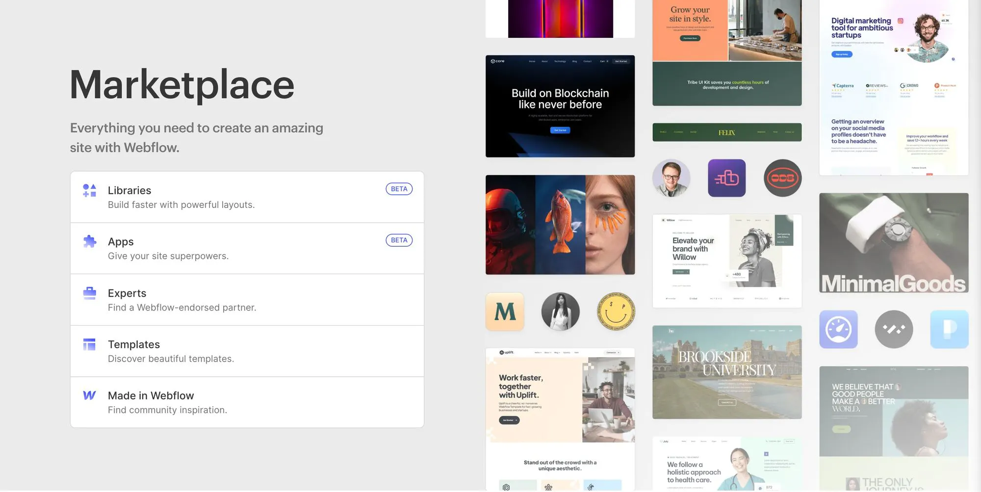
Task: Click the BETA badge beside Apps
Action: click(x=399, y=240)
